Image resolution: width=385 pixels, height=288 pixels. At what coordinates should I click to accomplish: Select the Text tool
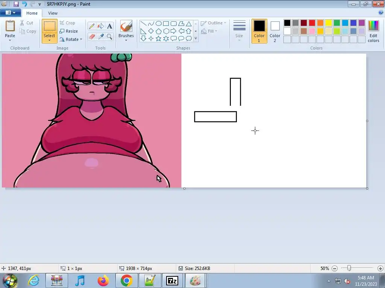109,26
